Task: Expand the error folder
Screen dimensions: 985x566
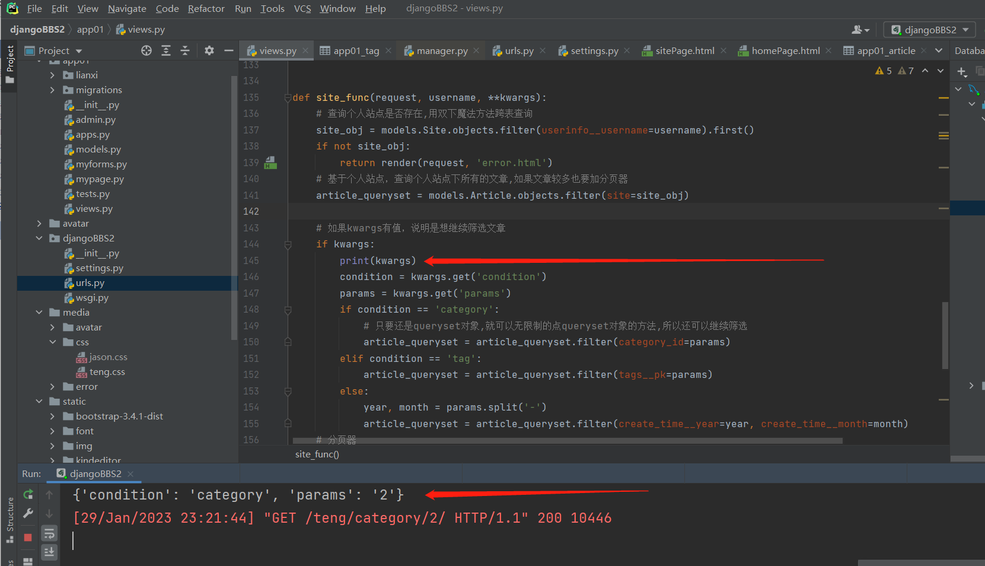Action: (52, 387)
